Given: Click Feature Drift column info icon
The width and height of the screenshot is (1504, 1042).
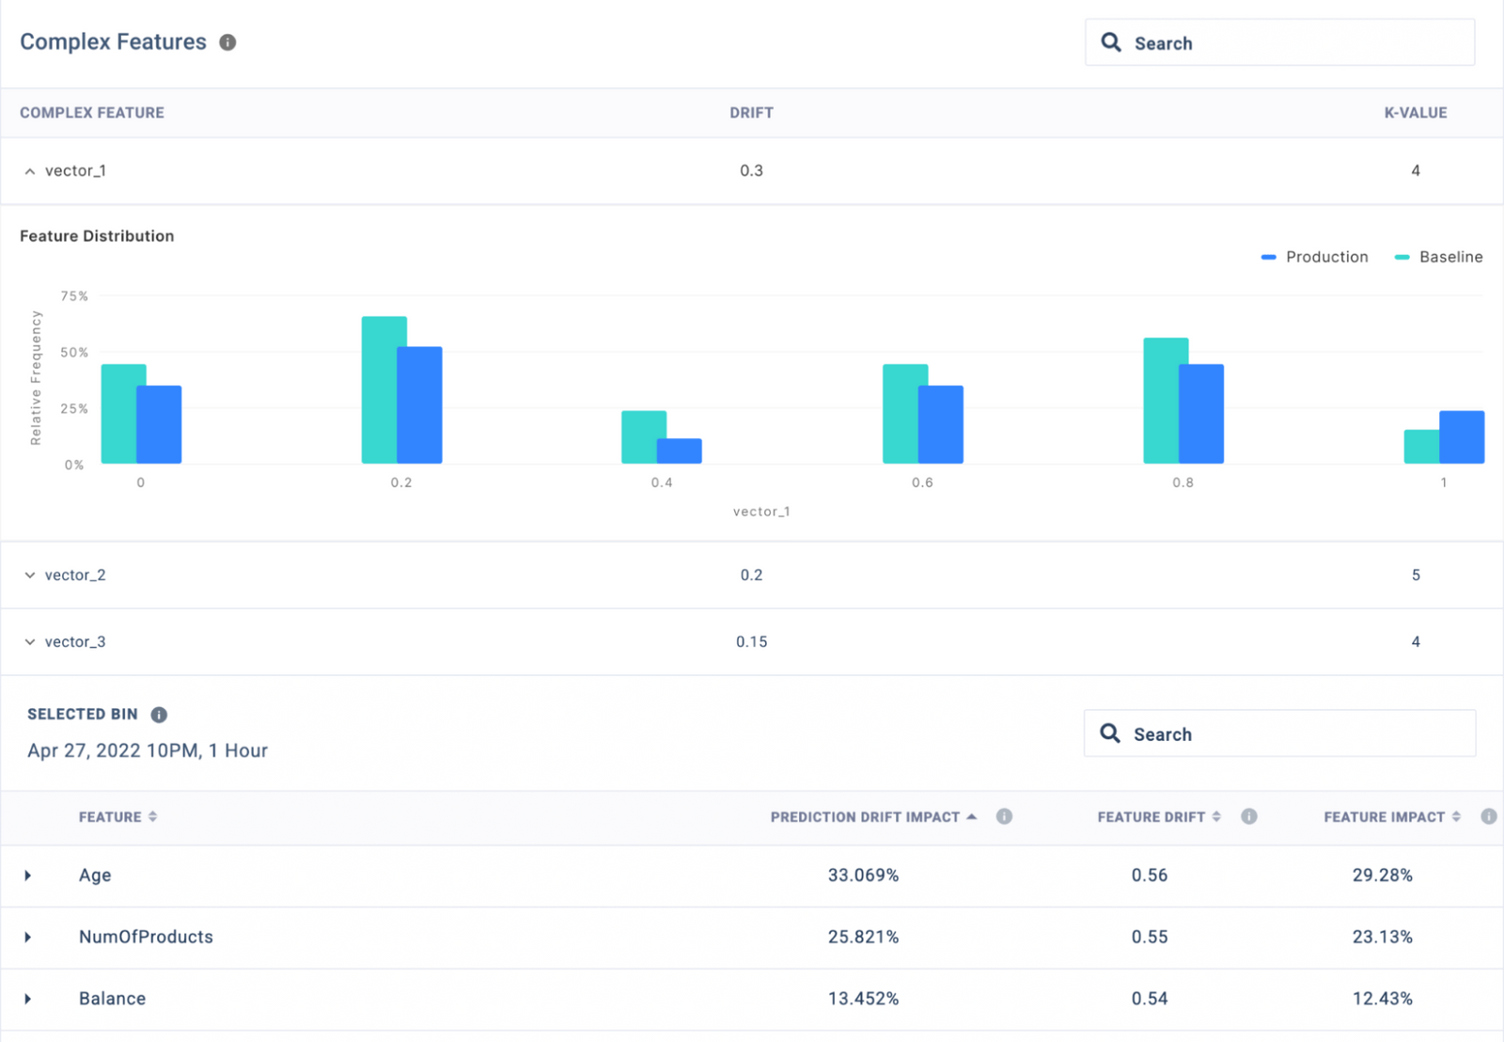Looking at the screenshot, I should (1248, 816).
